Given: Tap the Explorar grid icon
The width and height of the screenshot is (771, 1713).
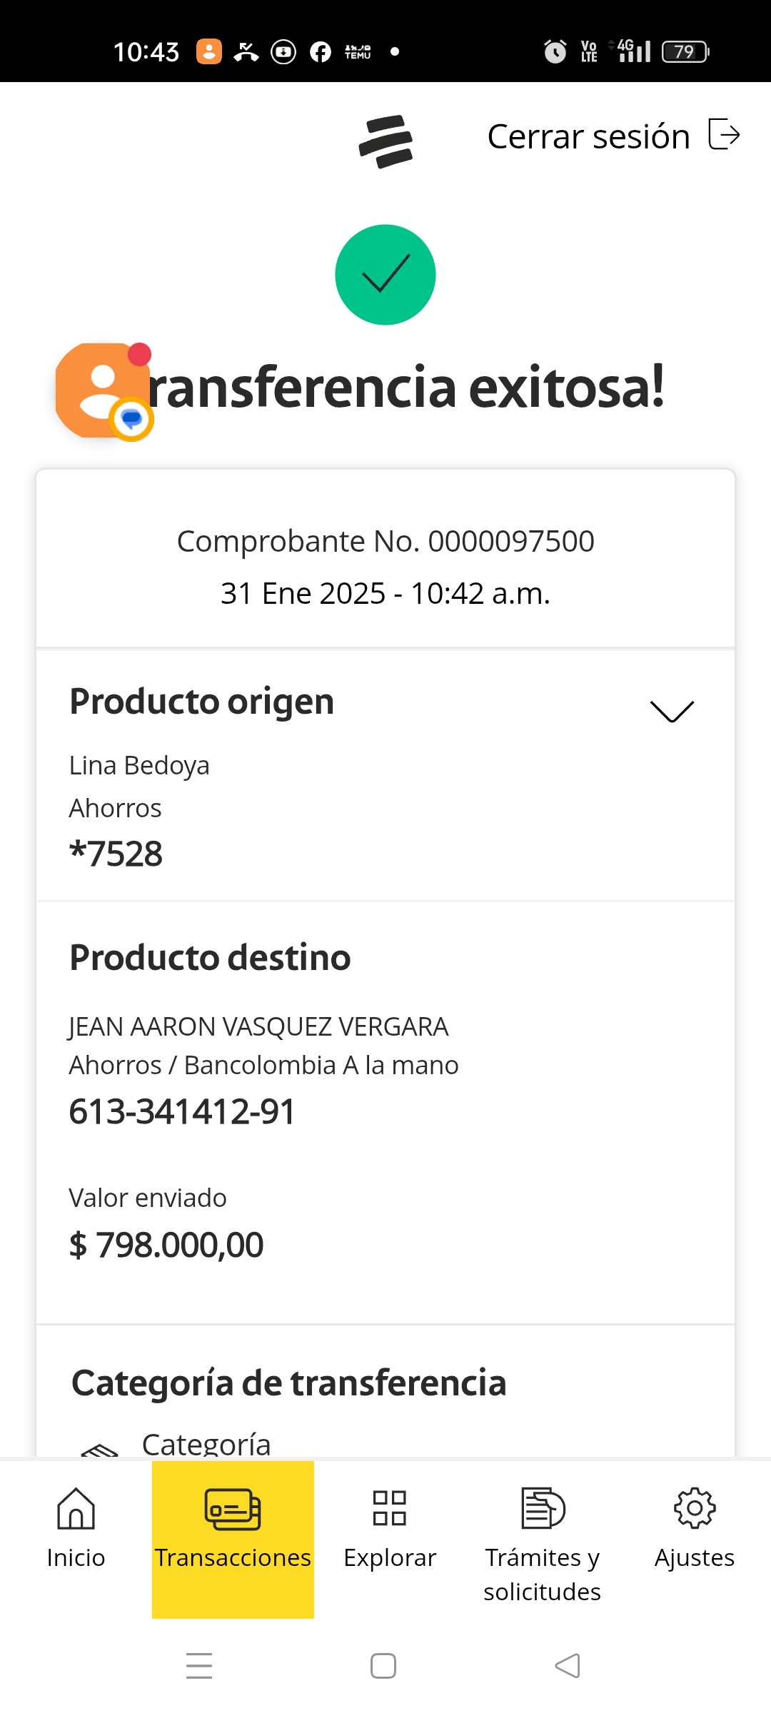Looking at the screenshot, I should coord(390,1508).
